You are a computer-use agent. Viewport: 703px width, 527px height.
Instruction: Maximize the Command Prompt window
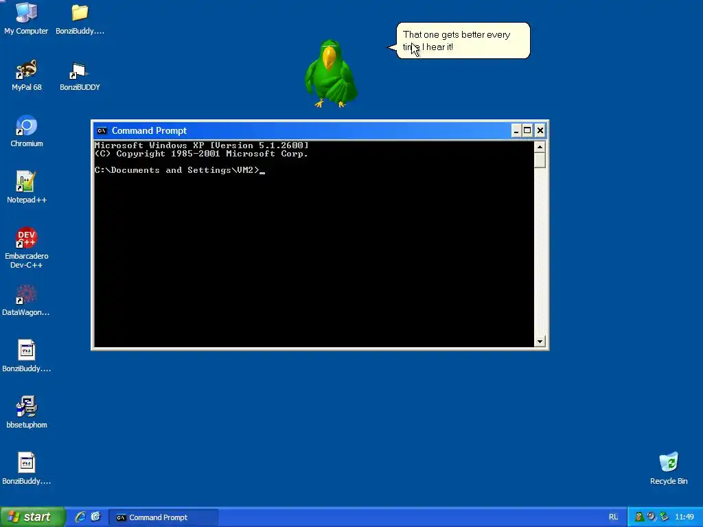pos(528,130)
